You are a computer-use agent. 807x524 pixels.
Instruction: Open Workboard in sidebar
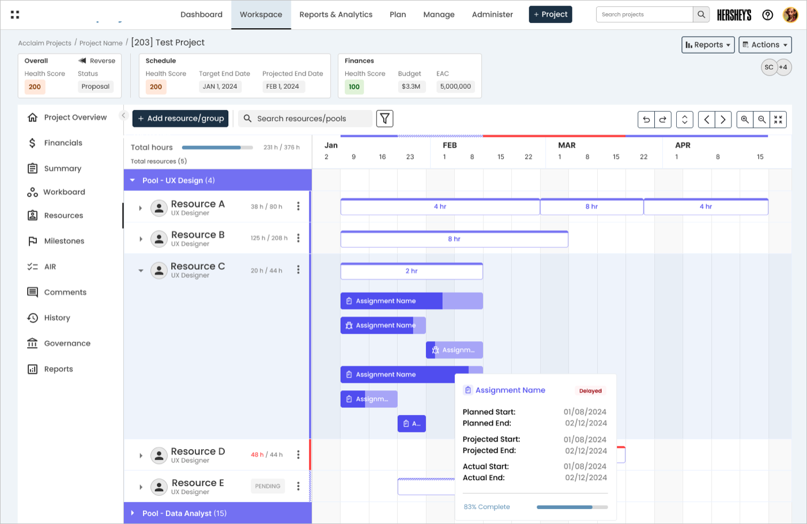click(x=56, y=192)
